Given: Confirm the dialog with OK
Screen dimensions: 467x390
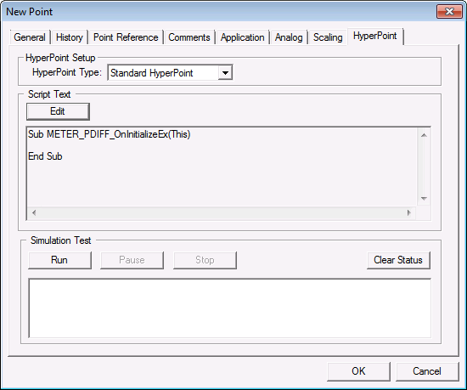Looking at the screenshot, I should coord(358,371).
